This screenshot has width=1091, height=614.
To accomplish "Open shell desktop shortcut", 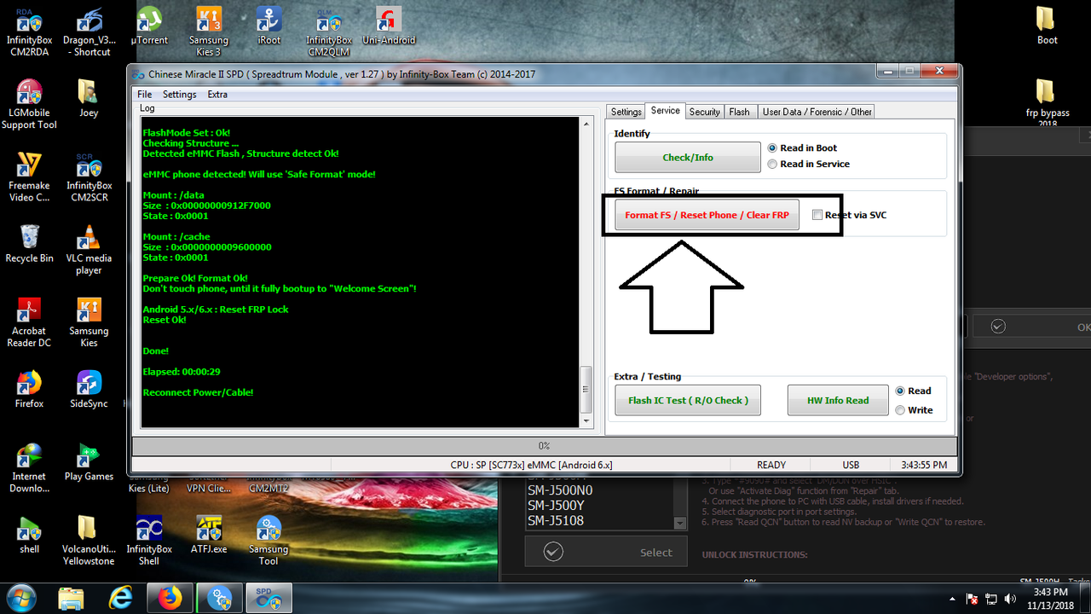I will pos(29,534).
